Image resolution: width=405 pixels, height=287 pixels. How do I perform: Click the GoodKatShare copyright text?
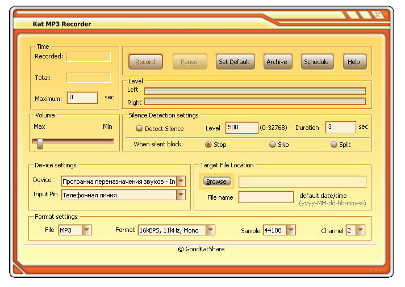(202, 249)
